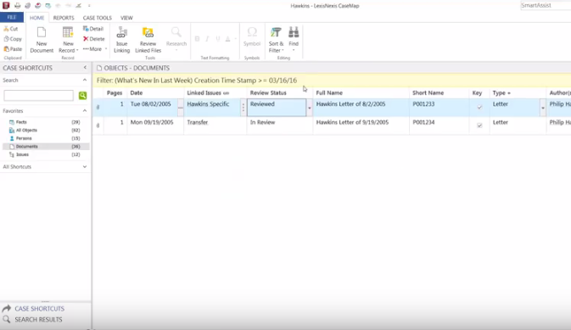Viewport: 571px width, 330px height.
Task: Open the Issue Linking tool
Action: coord(121,40)
